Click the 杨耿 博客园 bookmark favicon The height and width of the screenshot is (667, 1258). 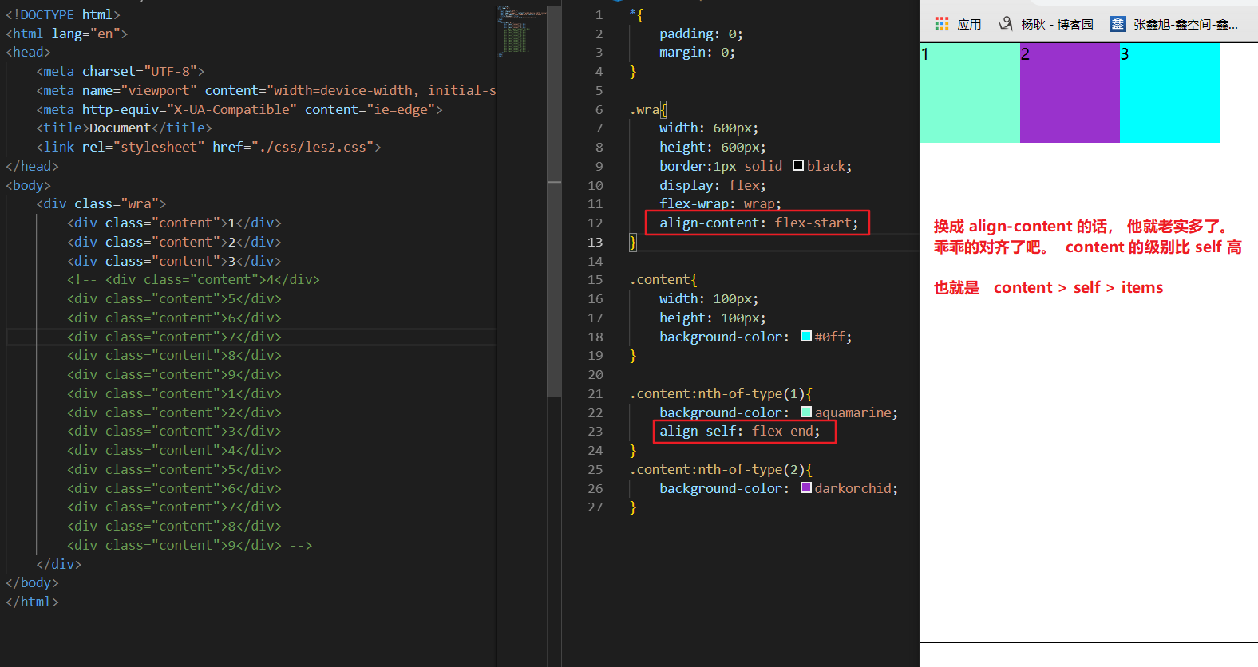pyautogui.click(x=1006, y=24)
